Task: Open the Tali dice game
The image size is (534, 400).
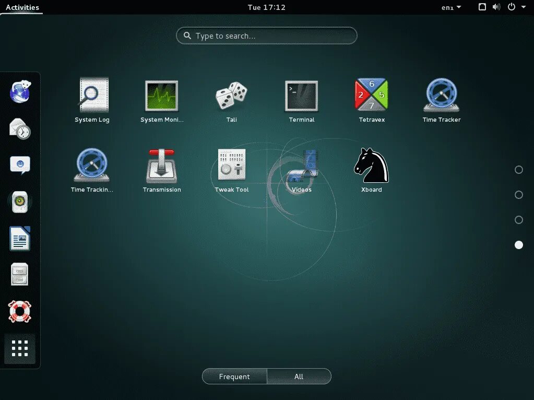Action: (x=232, y=100)
